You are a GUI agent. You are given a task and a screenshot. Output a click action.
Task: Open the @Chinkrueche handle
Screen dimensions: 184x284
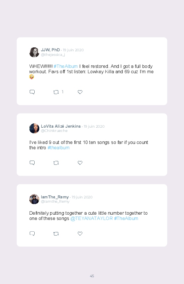(x=54, y=131)
